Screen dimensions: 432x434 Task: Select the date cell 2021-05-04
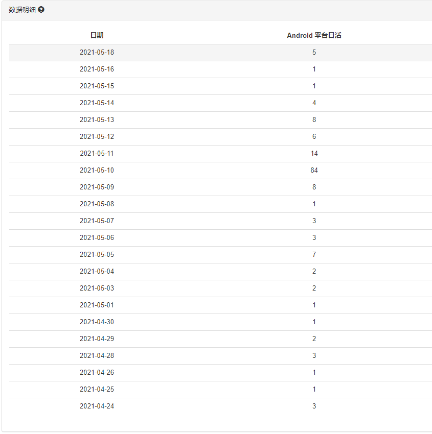coord(97,272)
